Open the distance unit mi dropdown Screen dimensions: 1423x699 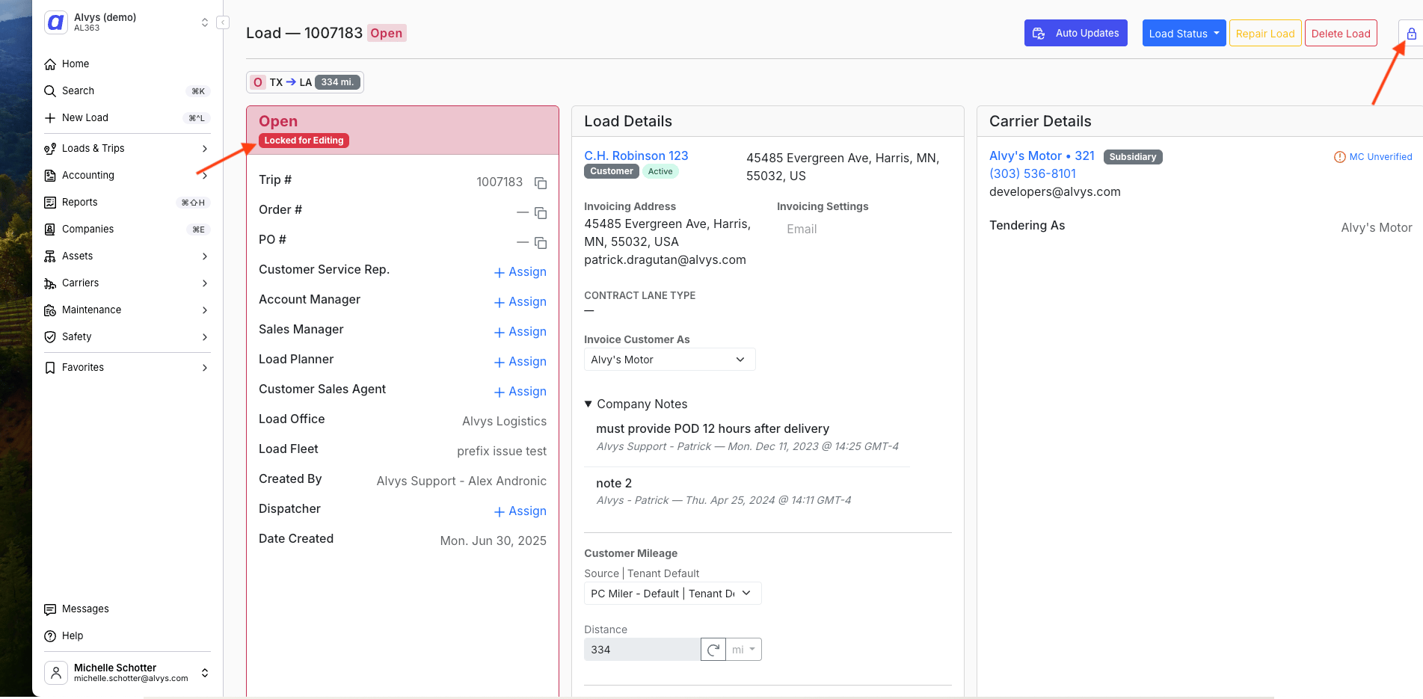point(744,650)
